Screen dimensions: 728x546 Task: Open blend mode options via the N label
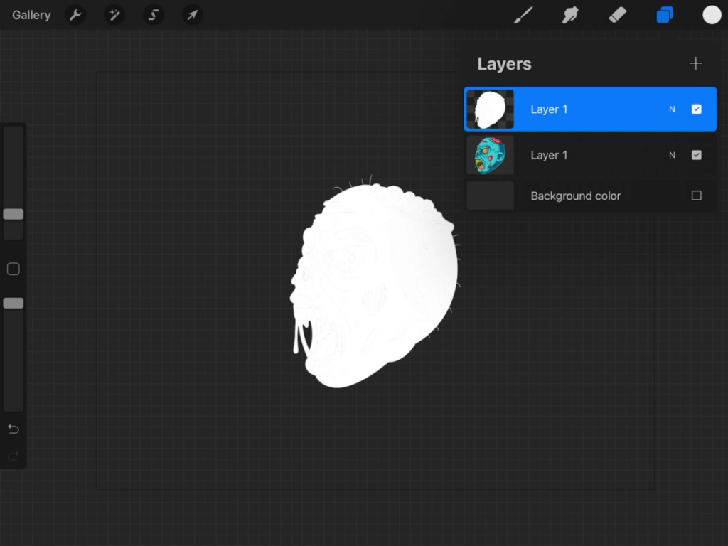(x=672, y=109)
